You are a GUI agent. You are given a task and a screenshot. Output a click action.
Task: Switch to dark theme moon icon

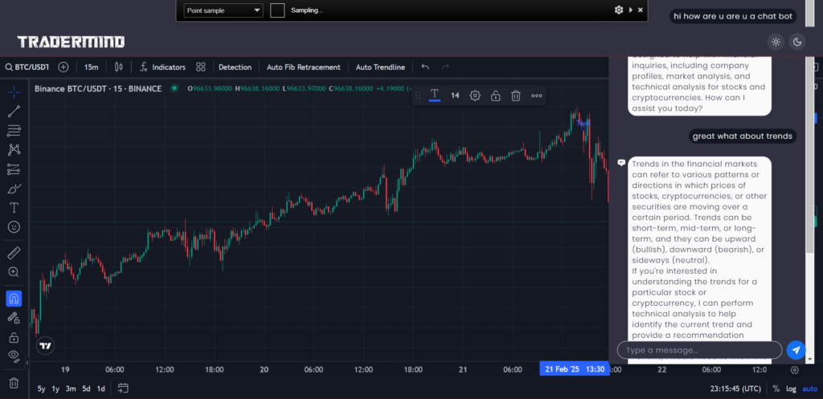point(797,42)
